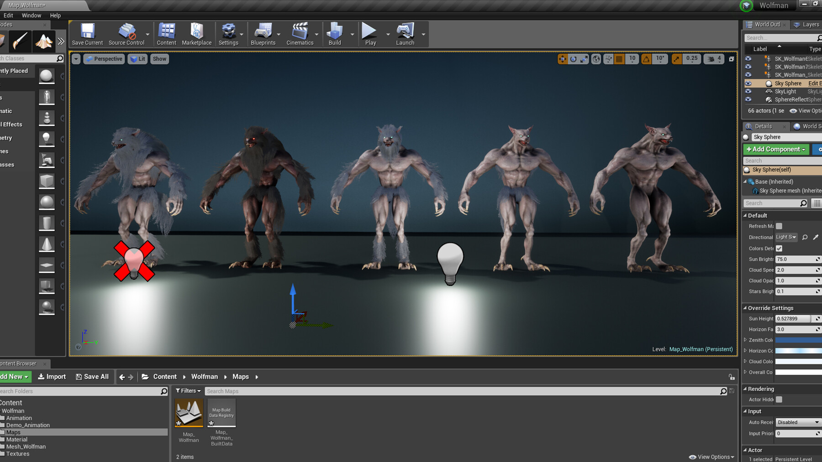Maximize or restore the viewport
Viewport: 822px width, 462px height.
(732, 59)
